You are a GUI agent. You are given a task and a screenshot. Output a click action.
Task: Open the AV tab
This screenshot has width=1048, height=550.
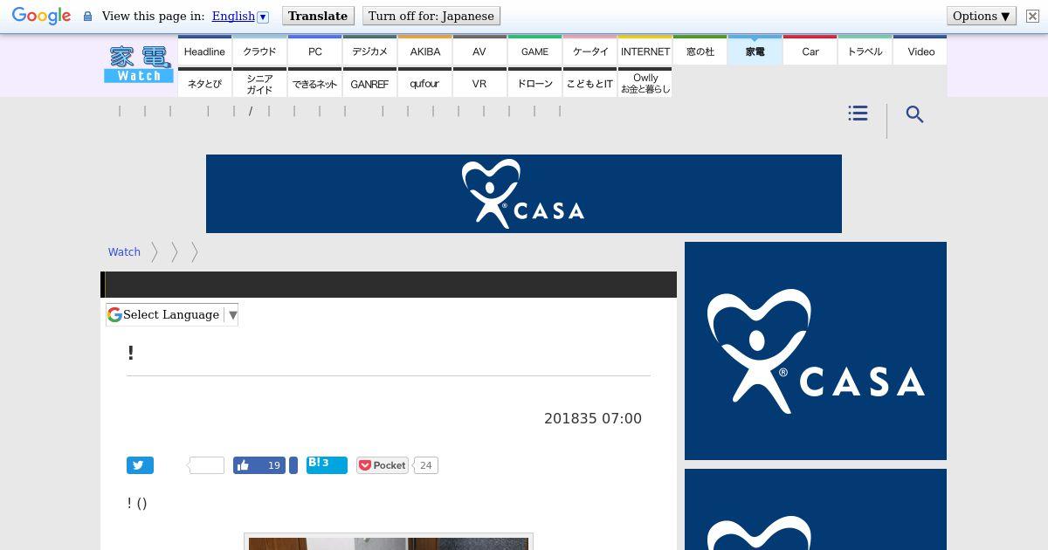coord(479,51)
